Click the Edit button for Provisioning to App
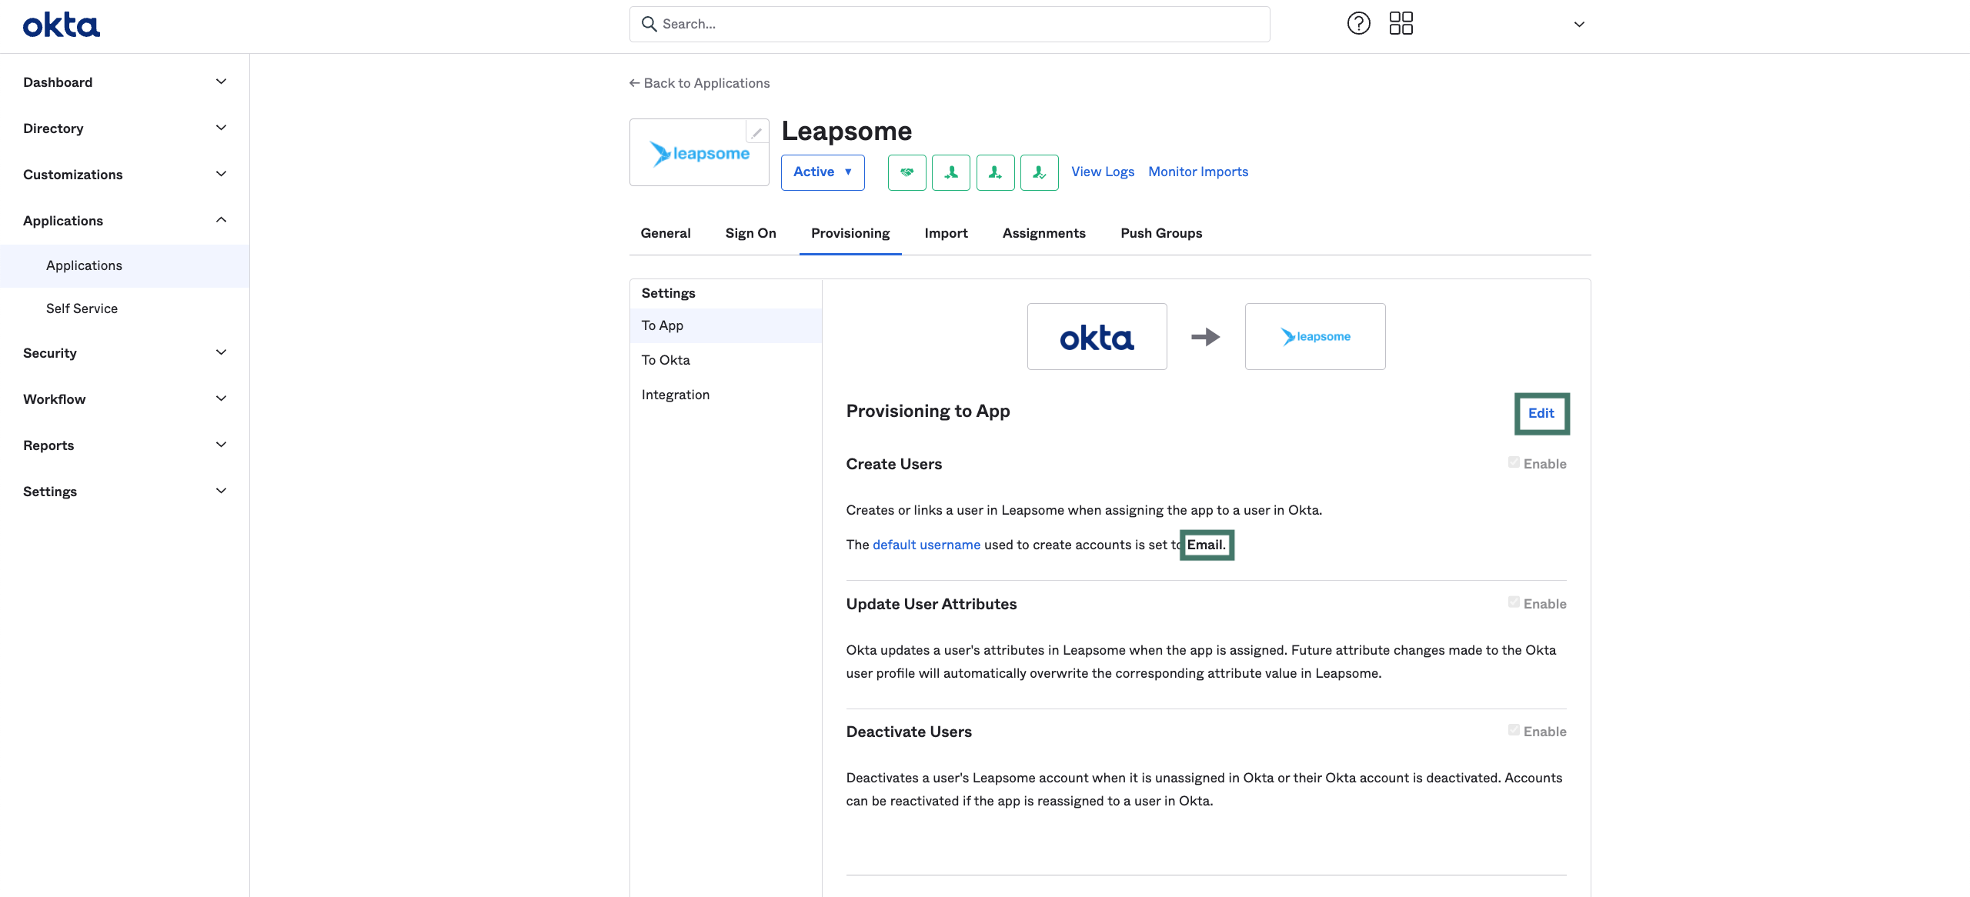Image resolution: width=1970 pixels, height=897 pixels. (x=1541, y=413)
